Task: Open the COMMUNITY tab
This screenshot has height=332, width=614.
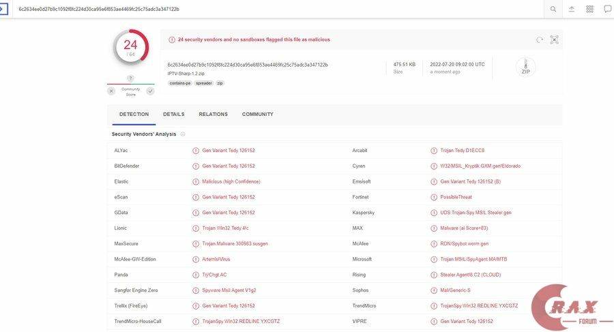Action: click(x=258, y=115)
